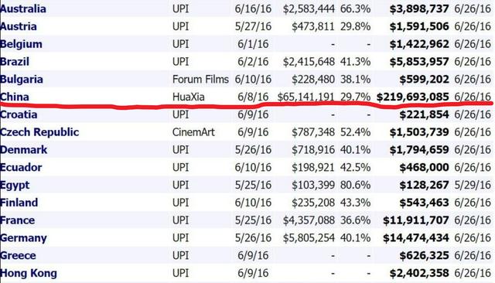
Task: Open the Greece country link
Action: click(18, 256)
